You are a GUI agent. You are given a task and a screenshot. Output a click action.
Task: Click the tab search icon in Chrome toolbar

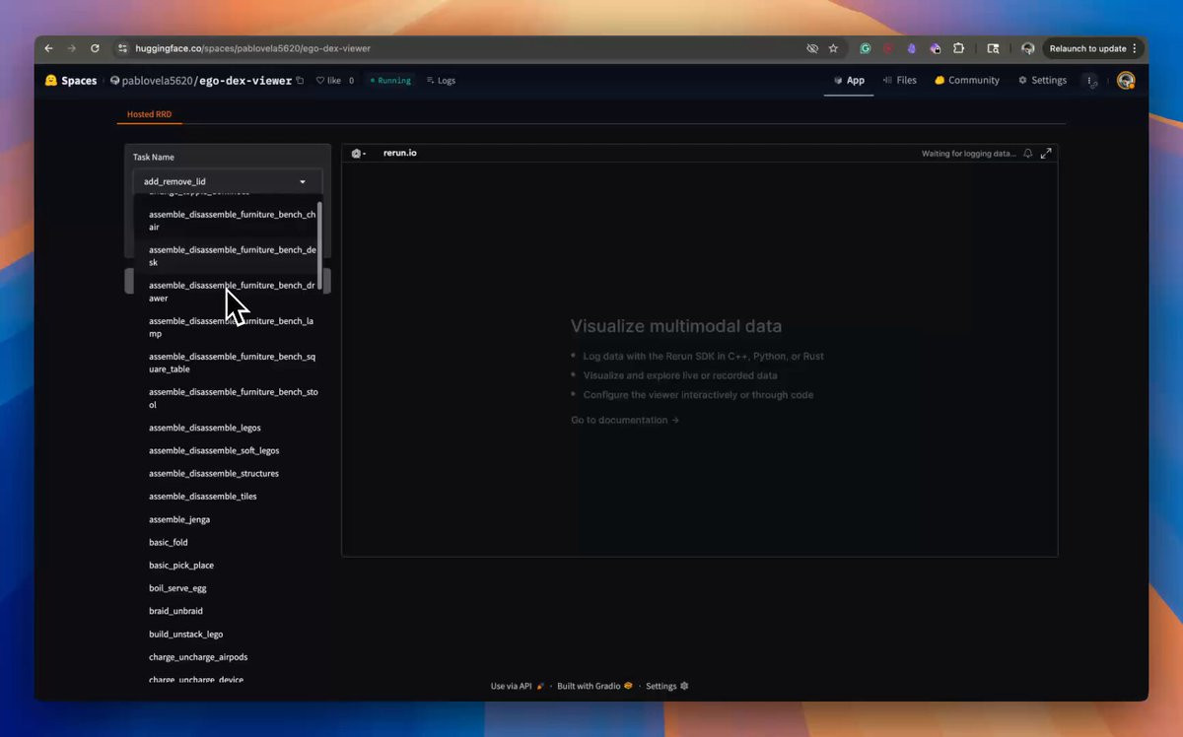tap(993, 48)
